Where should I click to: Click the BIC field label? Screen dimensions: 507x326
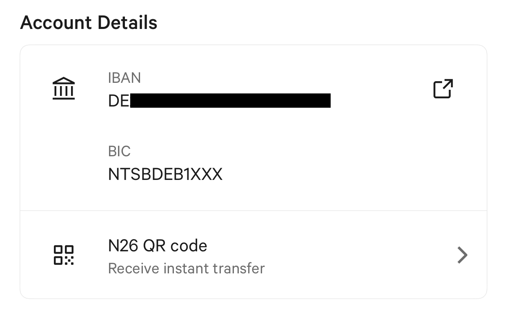pos(119,151)
